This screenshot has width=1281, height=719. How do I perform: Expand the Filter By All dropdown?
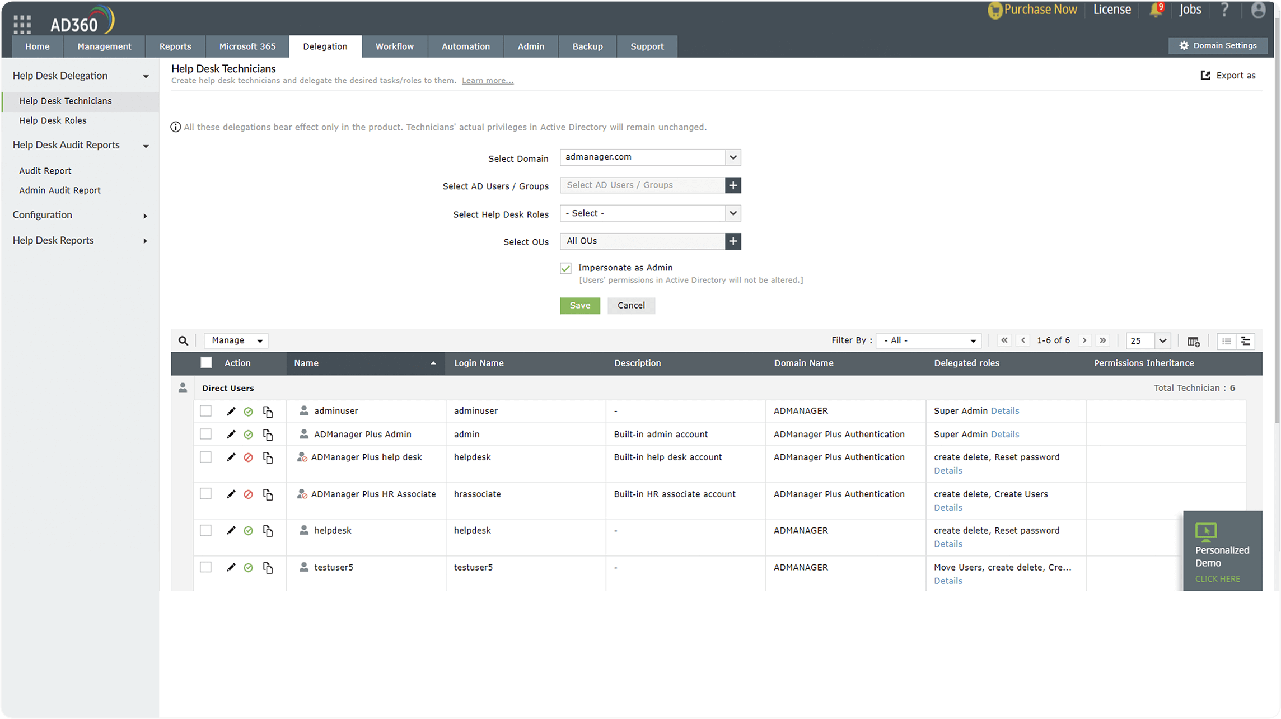(x=928, y=340)
